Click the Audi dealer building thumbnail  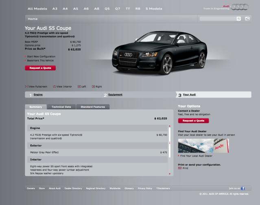point(203,146)
